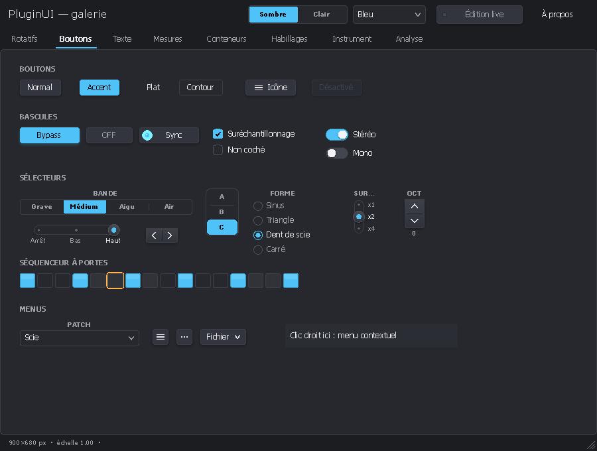Select slot A in the vertical selector

[222, 197]
